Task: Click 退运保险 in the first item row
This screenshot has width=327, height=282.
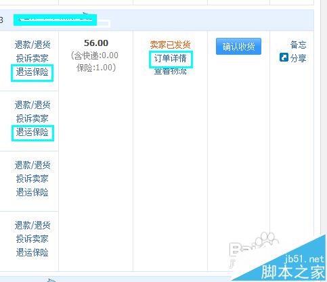Action: tap(32, 72)
